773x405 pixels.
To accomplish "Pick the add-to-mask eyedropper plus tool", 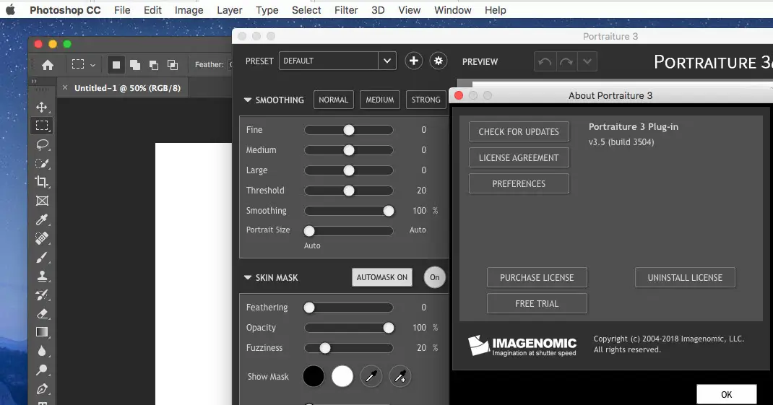I will [x=400, y=376].
